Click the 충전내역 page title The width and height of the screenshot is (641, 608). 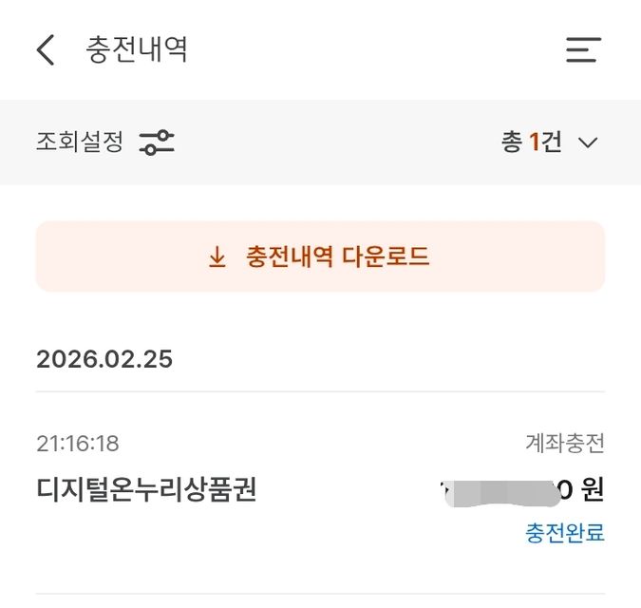137,49
